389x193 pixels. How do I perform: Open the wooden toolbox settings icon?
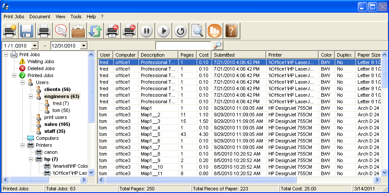(78, 30)
